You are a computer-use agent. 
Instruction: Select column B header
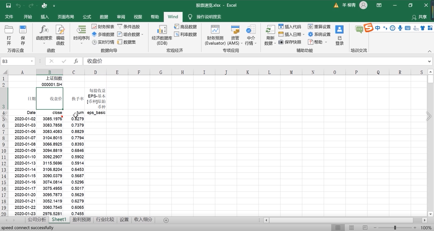tap(50, 72)
